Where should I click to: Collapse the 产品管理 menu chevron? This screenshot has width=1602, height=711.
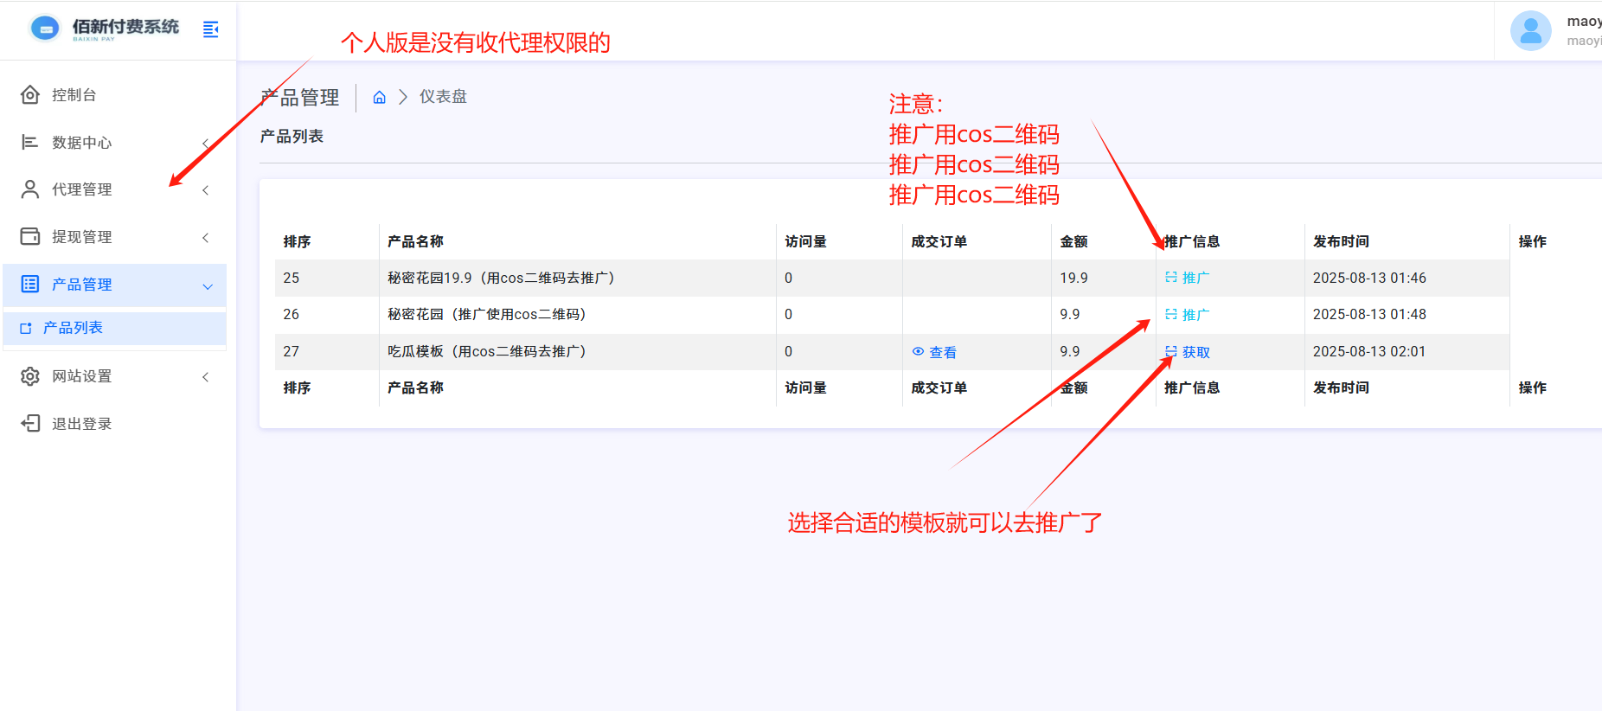coord(207,286)
